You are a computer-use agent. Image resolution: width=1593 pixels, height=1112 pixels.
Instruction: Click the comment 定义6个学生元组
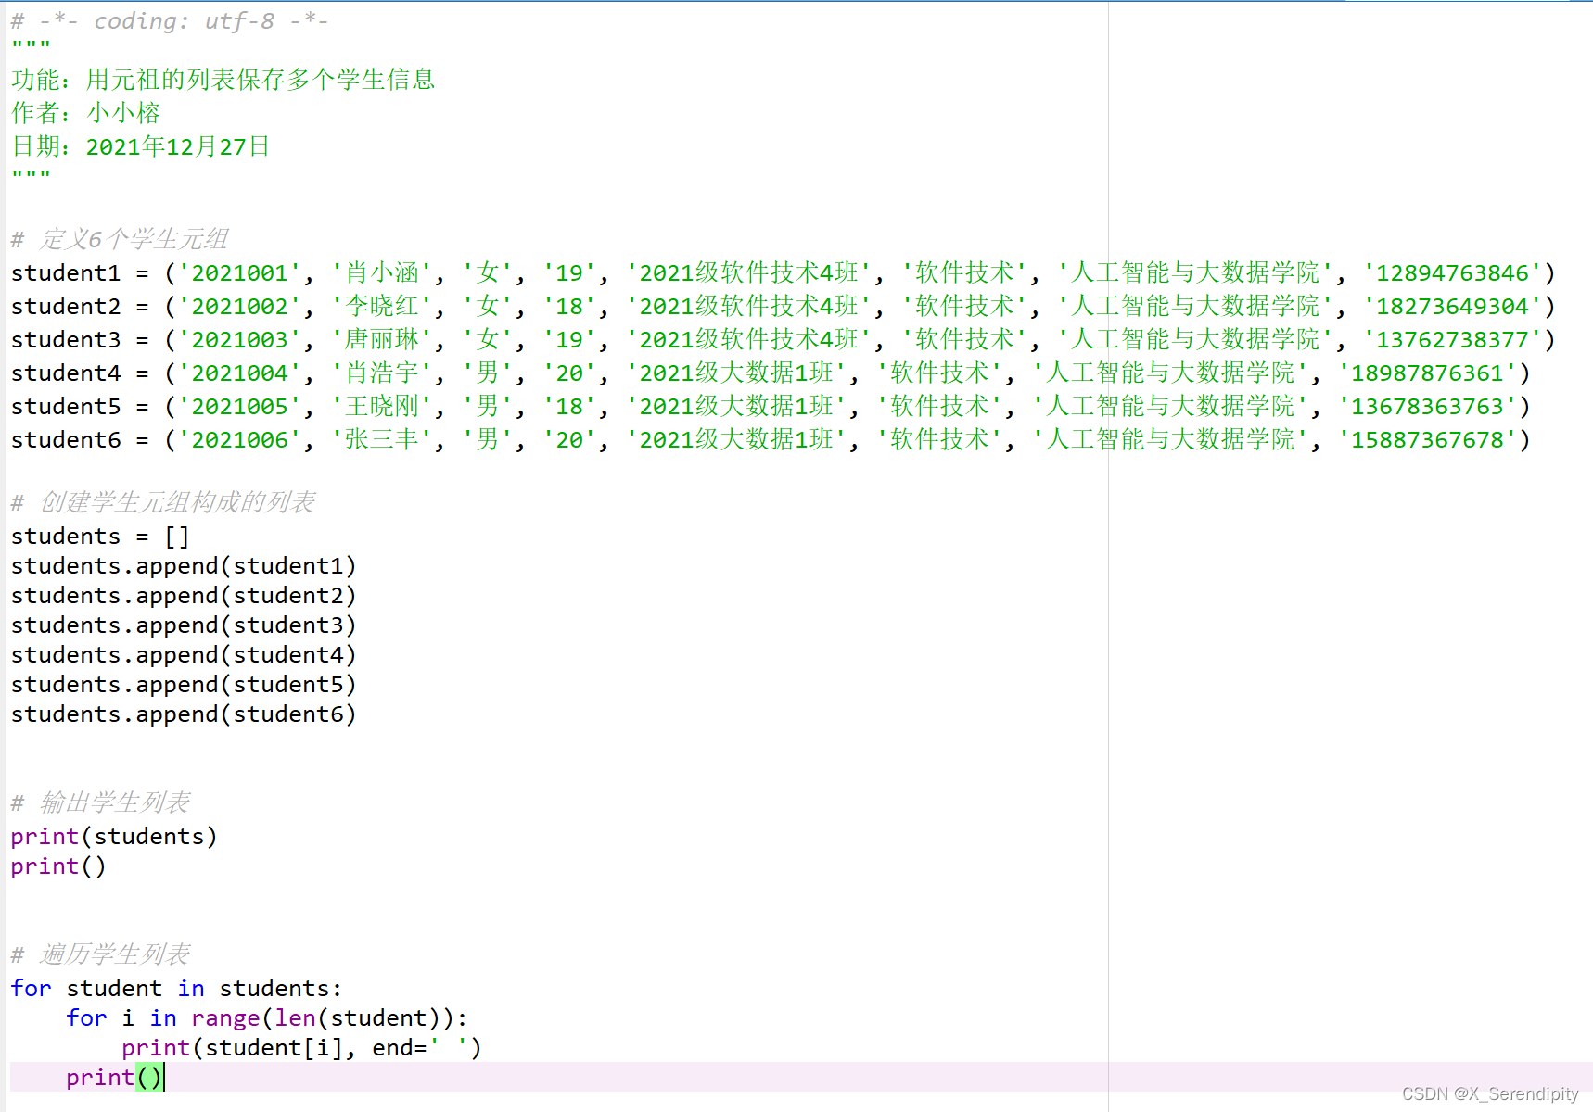tap(120, 239)
